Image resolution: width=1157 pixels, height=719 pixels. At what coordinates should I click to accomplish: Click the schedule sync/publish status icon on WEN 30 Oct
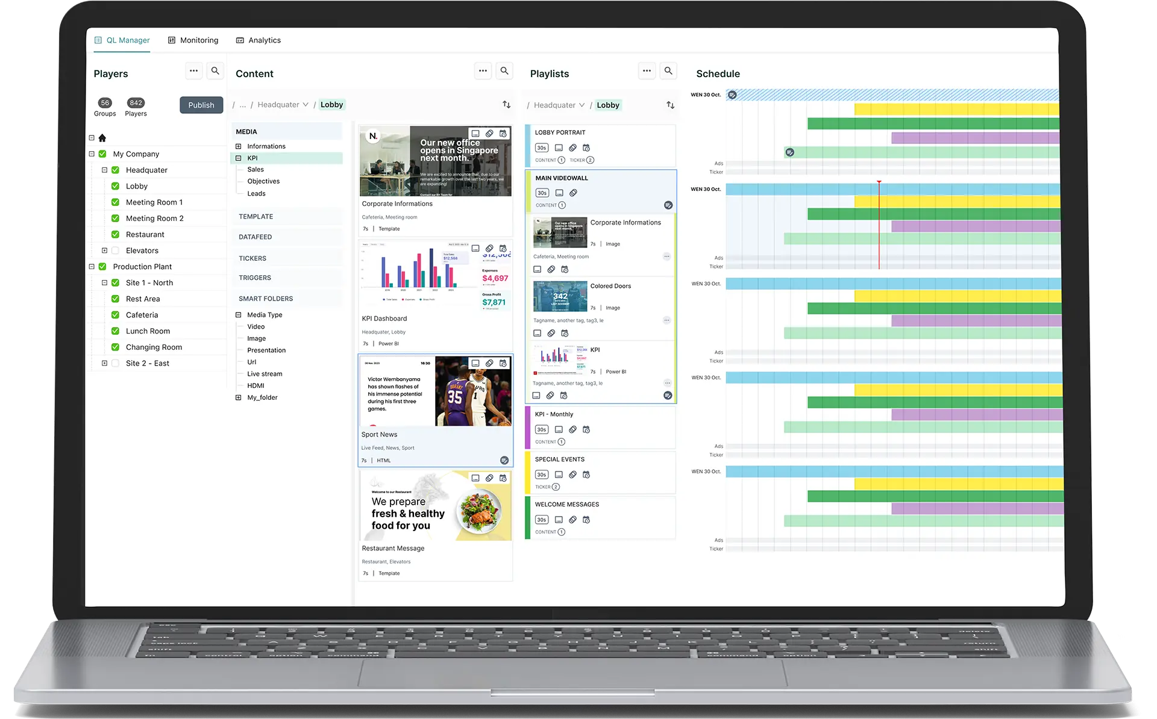(x=731, y=95)
